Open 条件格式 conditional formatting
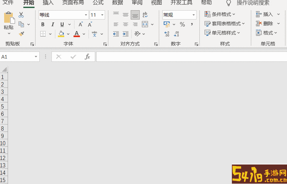Viewport: 287px width, 184px height. click(x=220, y=14)
